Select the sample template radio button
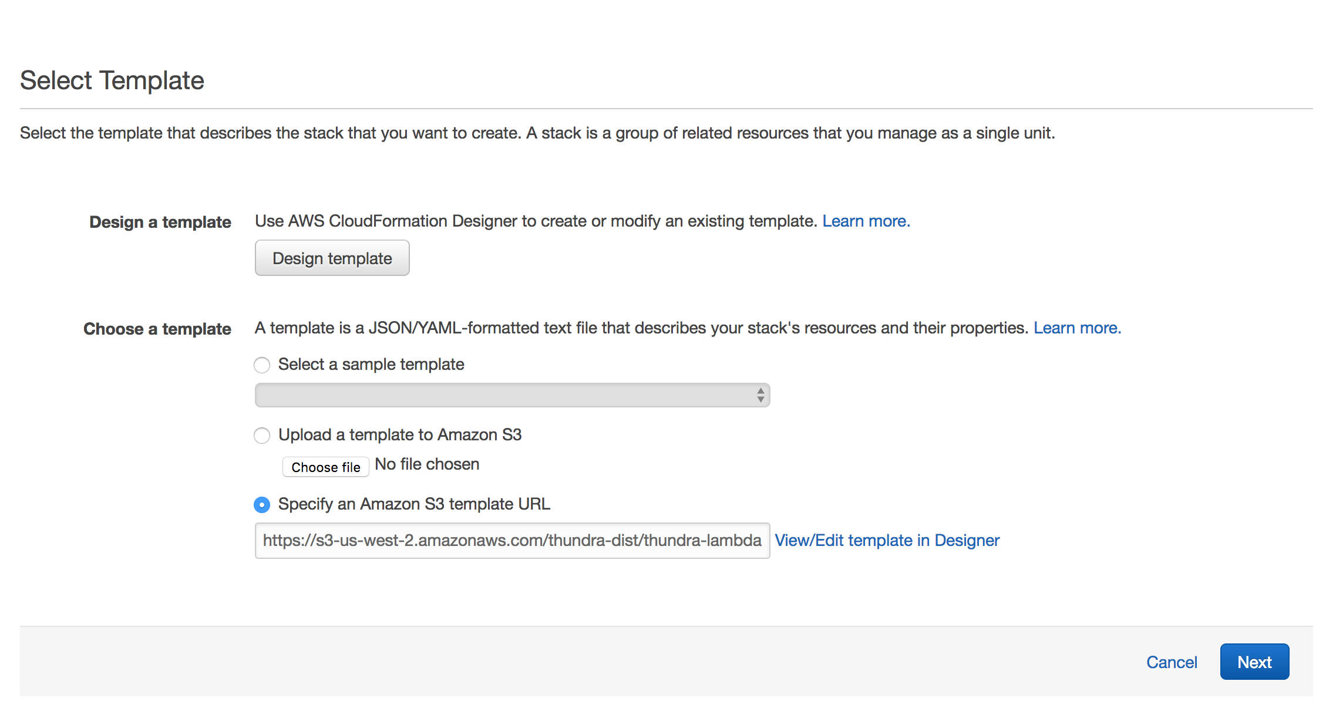 point(262,365)
